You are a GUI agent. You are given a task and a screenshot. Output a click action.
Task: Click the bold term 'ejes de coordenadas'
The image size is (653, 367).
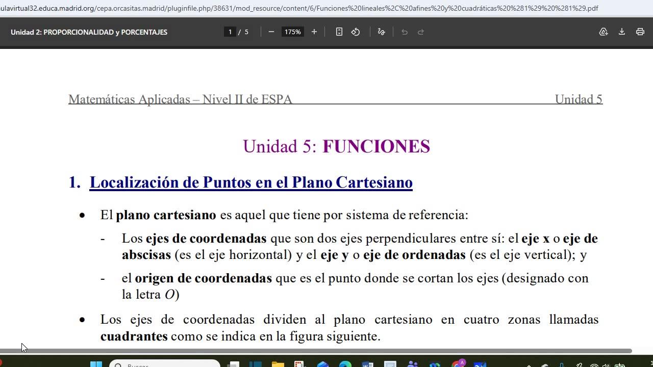point(206,239)
